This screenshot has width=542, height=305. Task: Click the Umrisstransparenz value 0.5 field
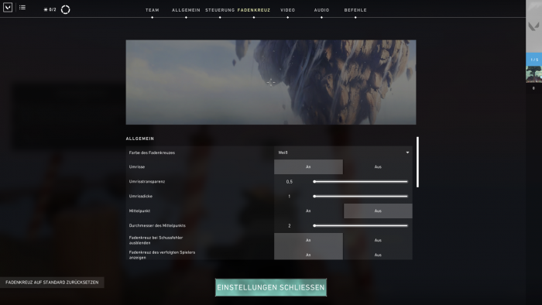[290, 182]
